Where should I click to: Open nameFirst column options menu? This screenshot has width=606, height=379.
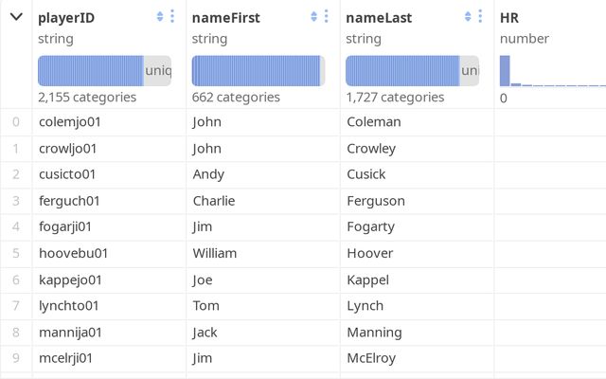[x=325, y=17]
